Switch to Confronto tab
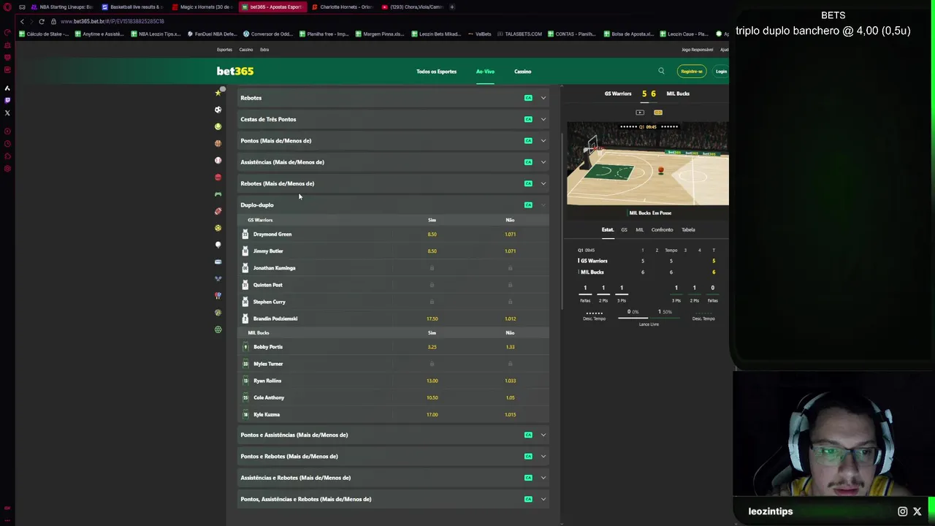The height and width of the screenshot is (526, 935). point(662,229)
